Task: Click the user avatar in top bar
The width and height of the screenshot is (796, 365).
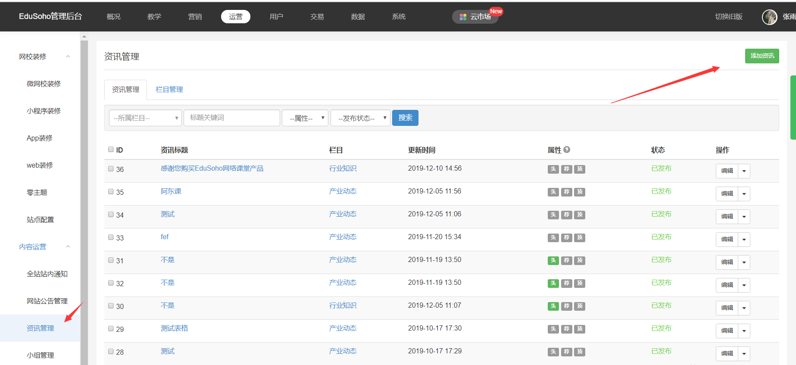Action: coord(769,17)
